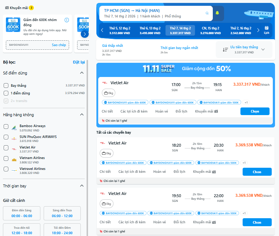
Task: Click the search magnifier icon in route box
Action: click(207, 13)
